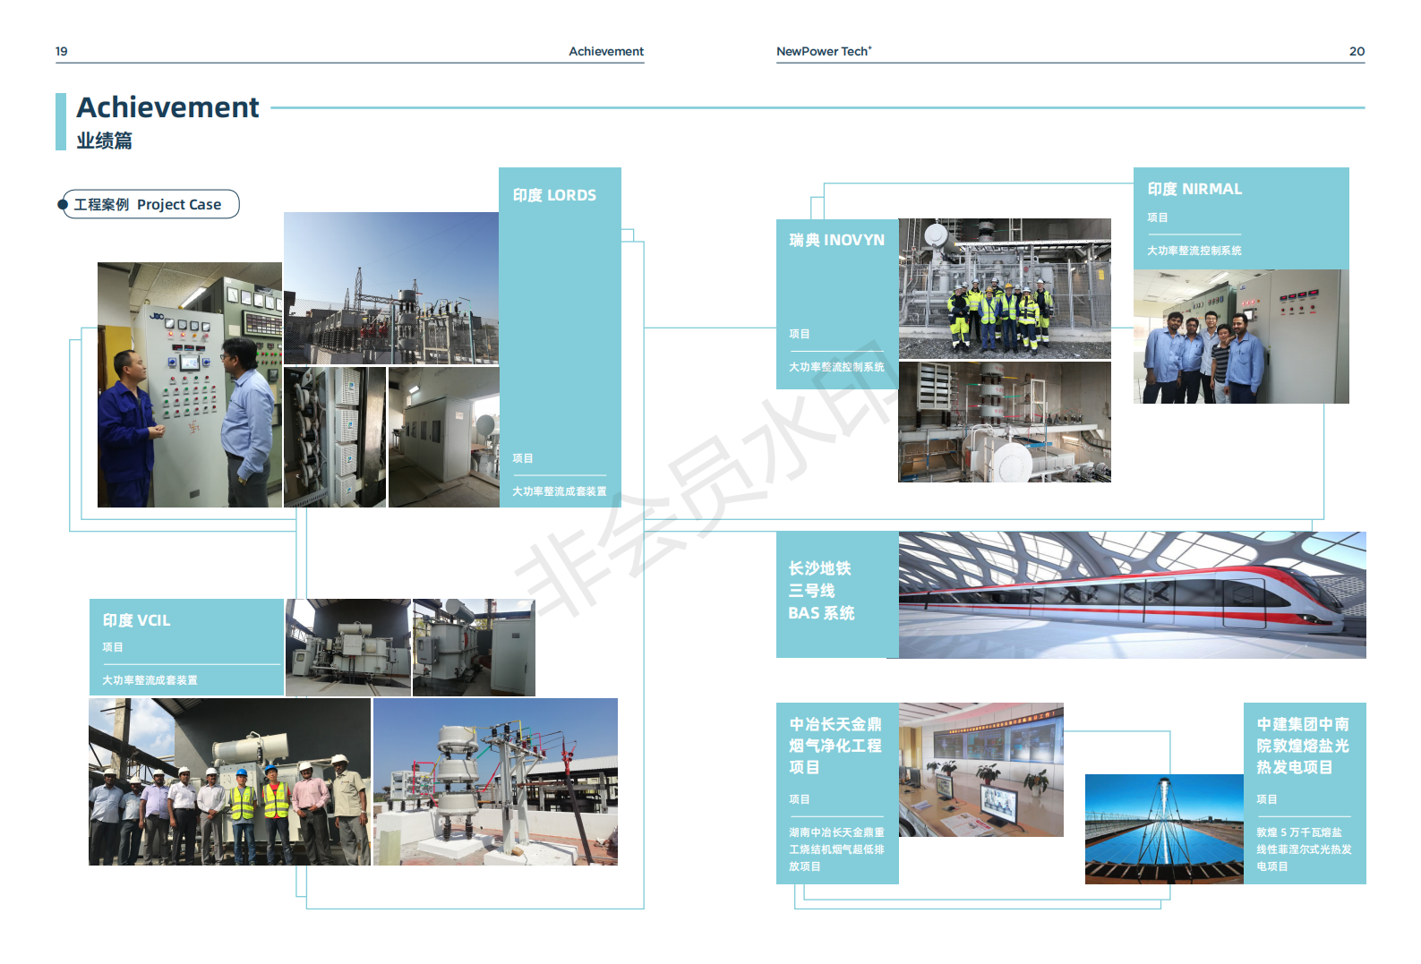Click page number 19 in header
This screenshot has height=964, width=1421.
[61, 51]
